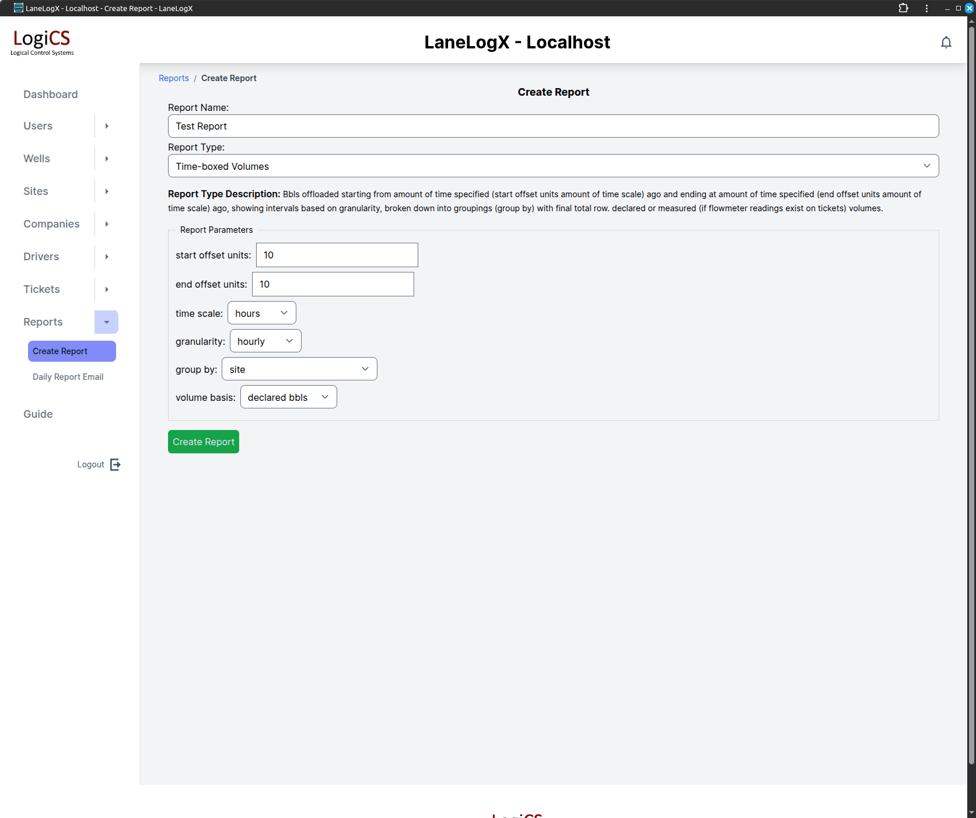Expand the Sites submenu arrow
Screen dimensions: 976x818
point(107,191)
